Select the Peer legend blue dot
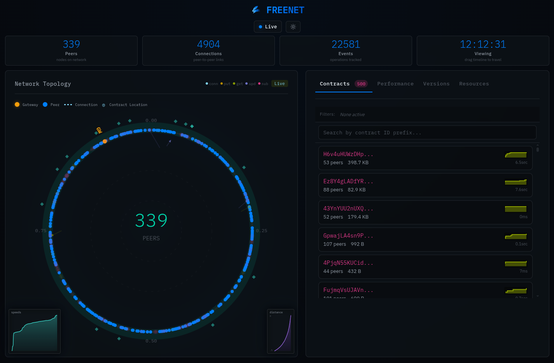This screenshot has width=554, height=363. [45, 104]
